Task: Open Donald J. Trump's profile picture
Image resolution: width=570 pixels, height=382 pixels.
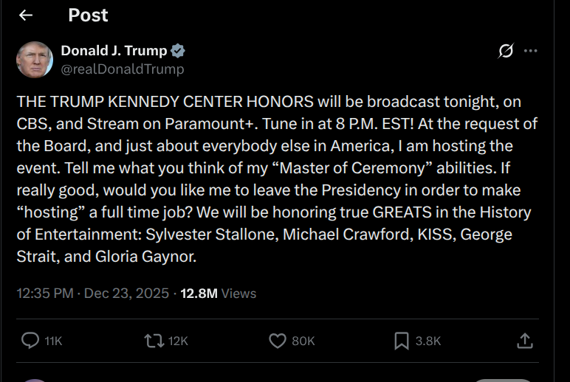Action: coord(34,60)
